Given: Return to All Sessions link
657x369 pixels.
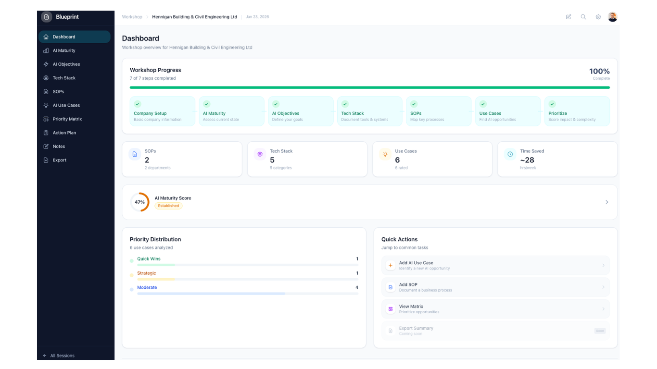Looking at the screenshot, I should [62, 356].
